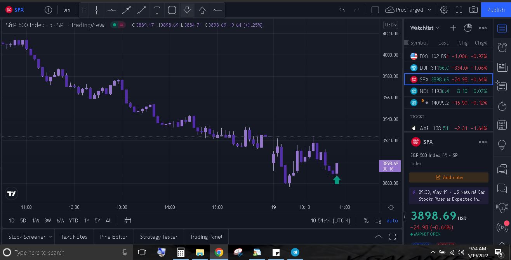511x260 pixels.
Task: Open the 5m interval selector
Action: pos(67,10)
